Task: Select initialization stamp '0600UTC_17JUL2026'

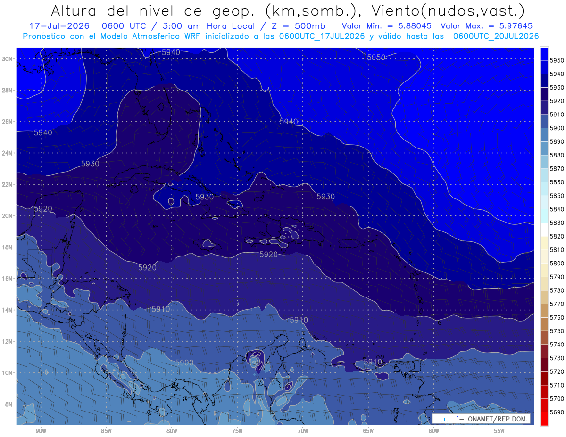Action: (x=322, y=36)
